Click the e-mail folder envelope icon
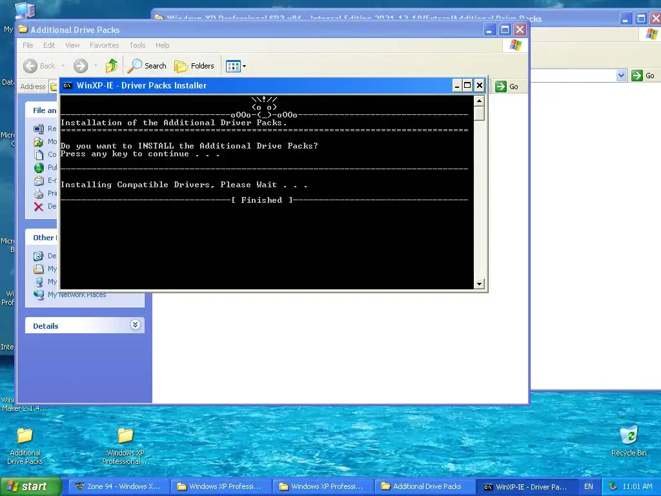The image size is (661, 496). coord(39,181)
